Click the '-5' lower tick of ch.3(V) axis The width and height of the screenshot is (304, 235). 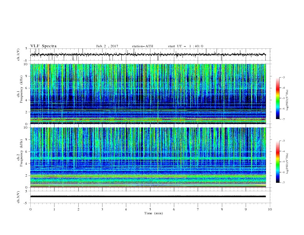[26, 203]
